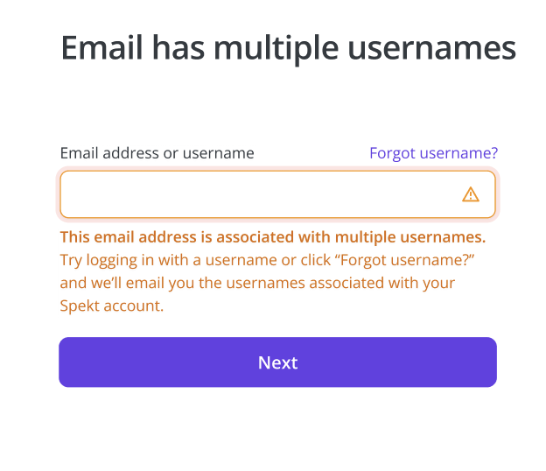This screenshot has width=546, height=471.
Task: Select the orange-outlined text box
Action: point(277,194)
